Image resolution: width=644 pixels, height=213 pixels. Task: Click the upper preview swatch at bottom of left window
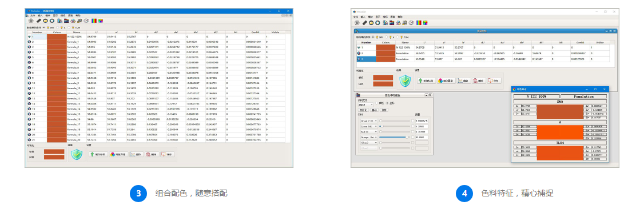pyautogui.click(x=54, y=151)
